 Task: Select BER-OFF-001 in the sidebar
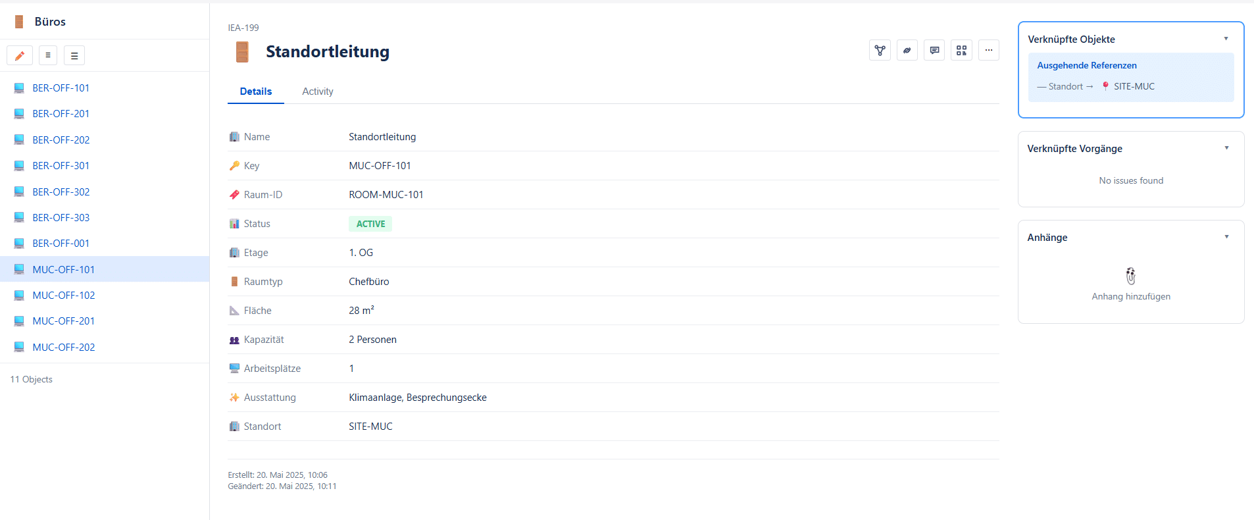(x=61, y=244)
